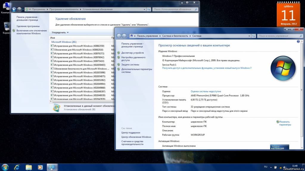Viewport: 305px width, 171px height.
Task: Open Центр обновления Windows link
Action: click(x=136, y=137)
